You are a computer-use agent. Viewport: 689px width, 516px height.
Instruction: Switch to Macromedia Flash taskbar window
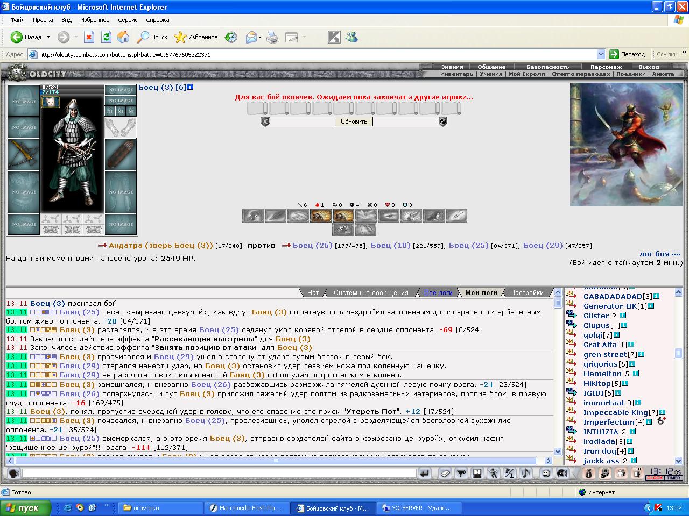coord(247,507)
